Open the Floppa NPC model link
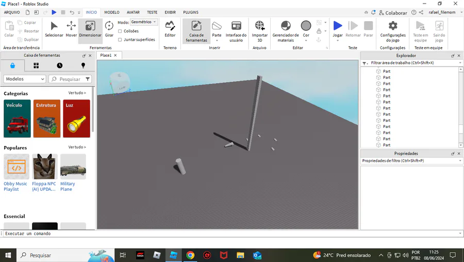 (x=44, y=187)
